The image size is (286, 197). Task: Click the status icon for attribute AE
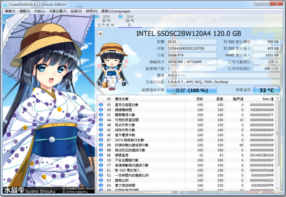(x=101, y=135)
